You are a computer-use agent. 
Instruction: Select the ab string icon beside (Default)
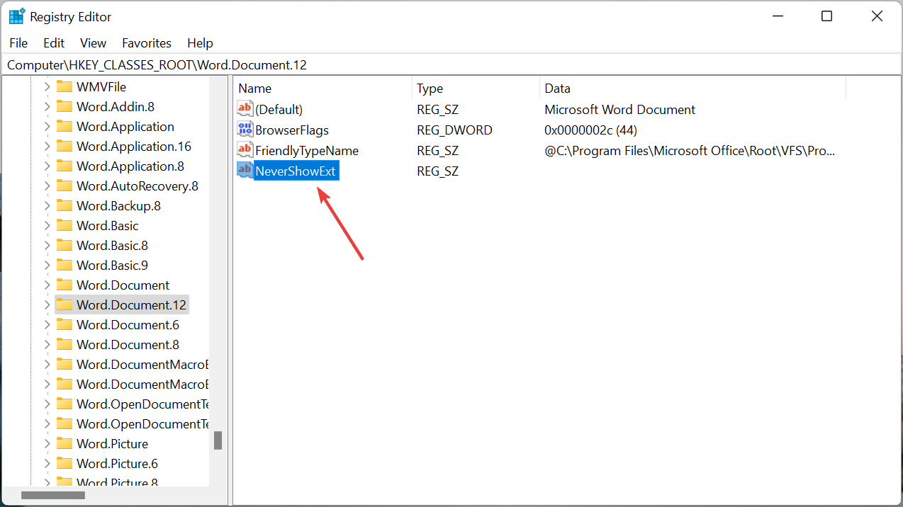245,108
